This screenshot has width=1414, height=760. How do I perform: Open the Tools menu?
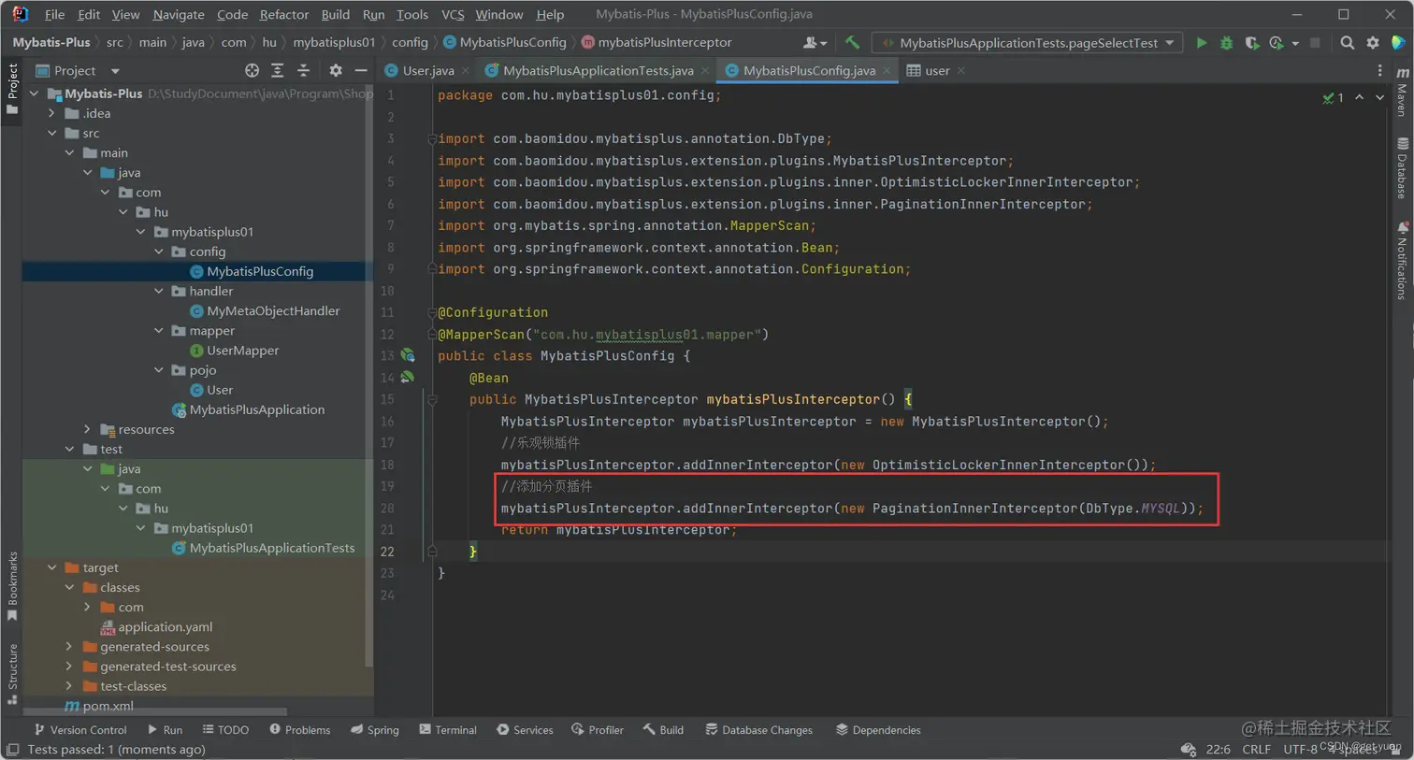point(411,14)
